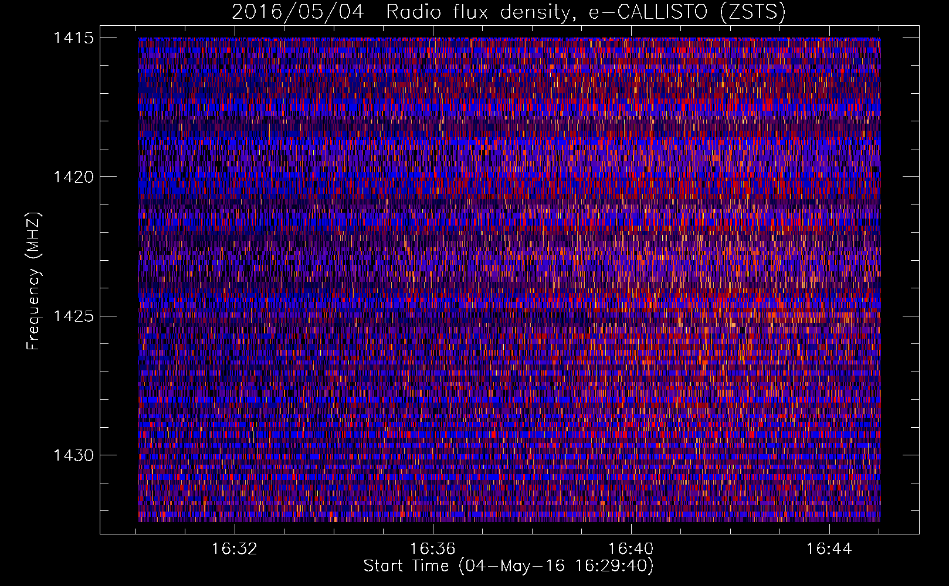Viewport: 949px width, 586px height.
Task: Select the 1425 frequency axis label
Action: coord(73,316)
